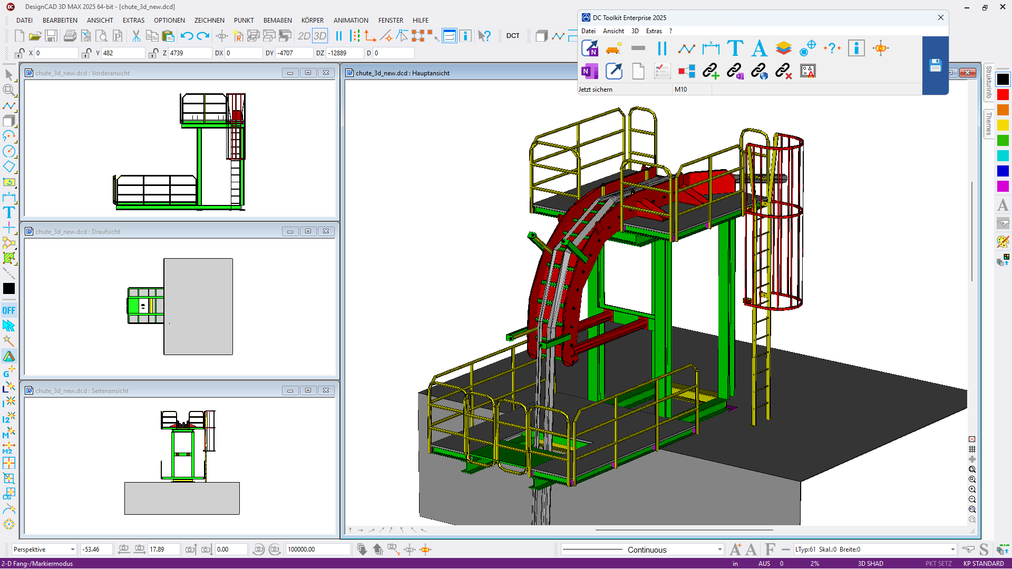The image size is (1012, 569).
Task: Toggle the 3D mode button
Action: click(x=320, y=36)
